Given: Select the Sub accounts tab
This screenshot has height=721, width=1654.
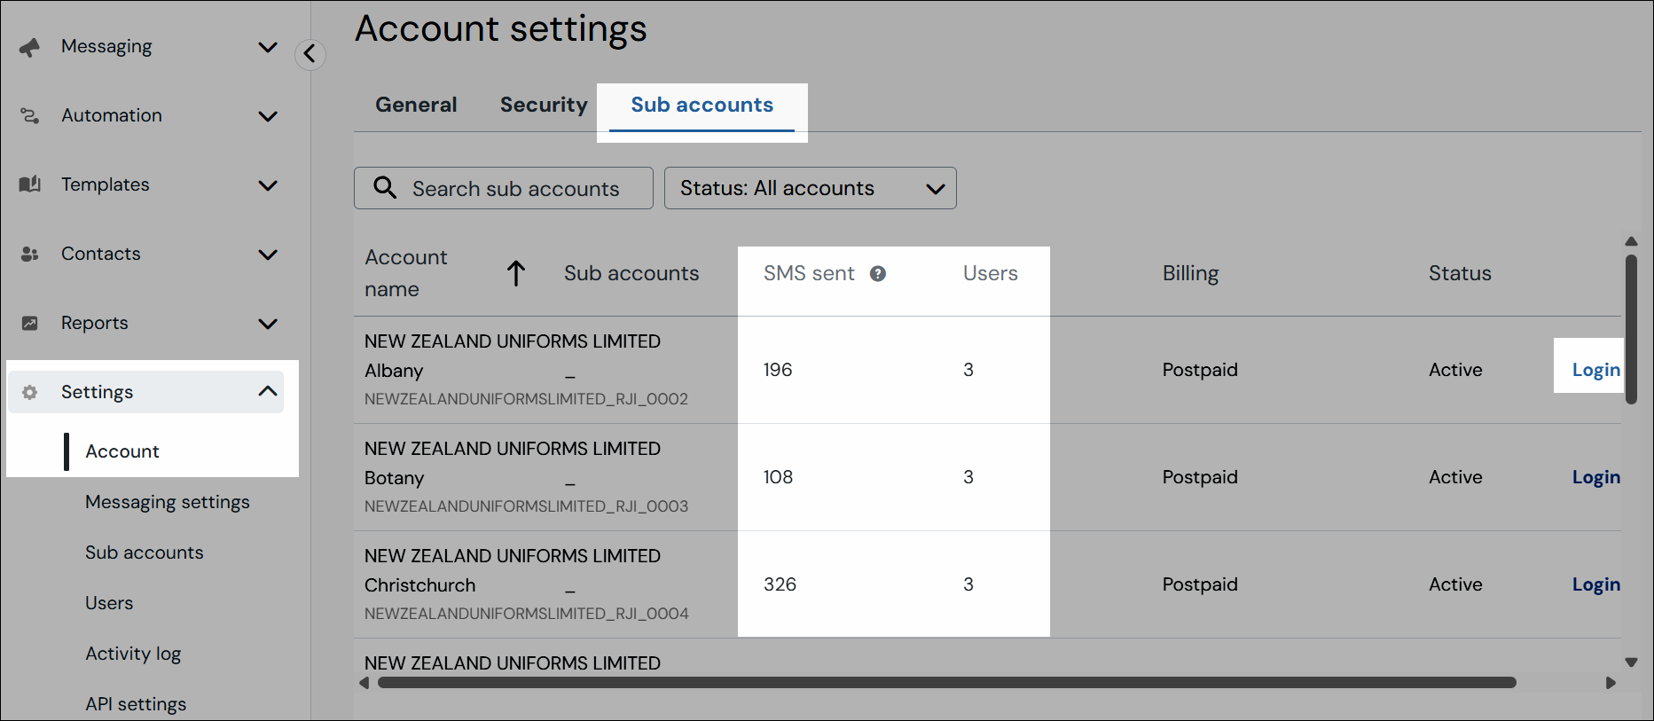Looking at the screenshot, I should 702,105.
